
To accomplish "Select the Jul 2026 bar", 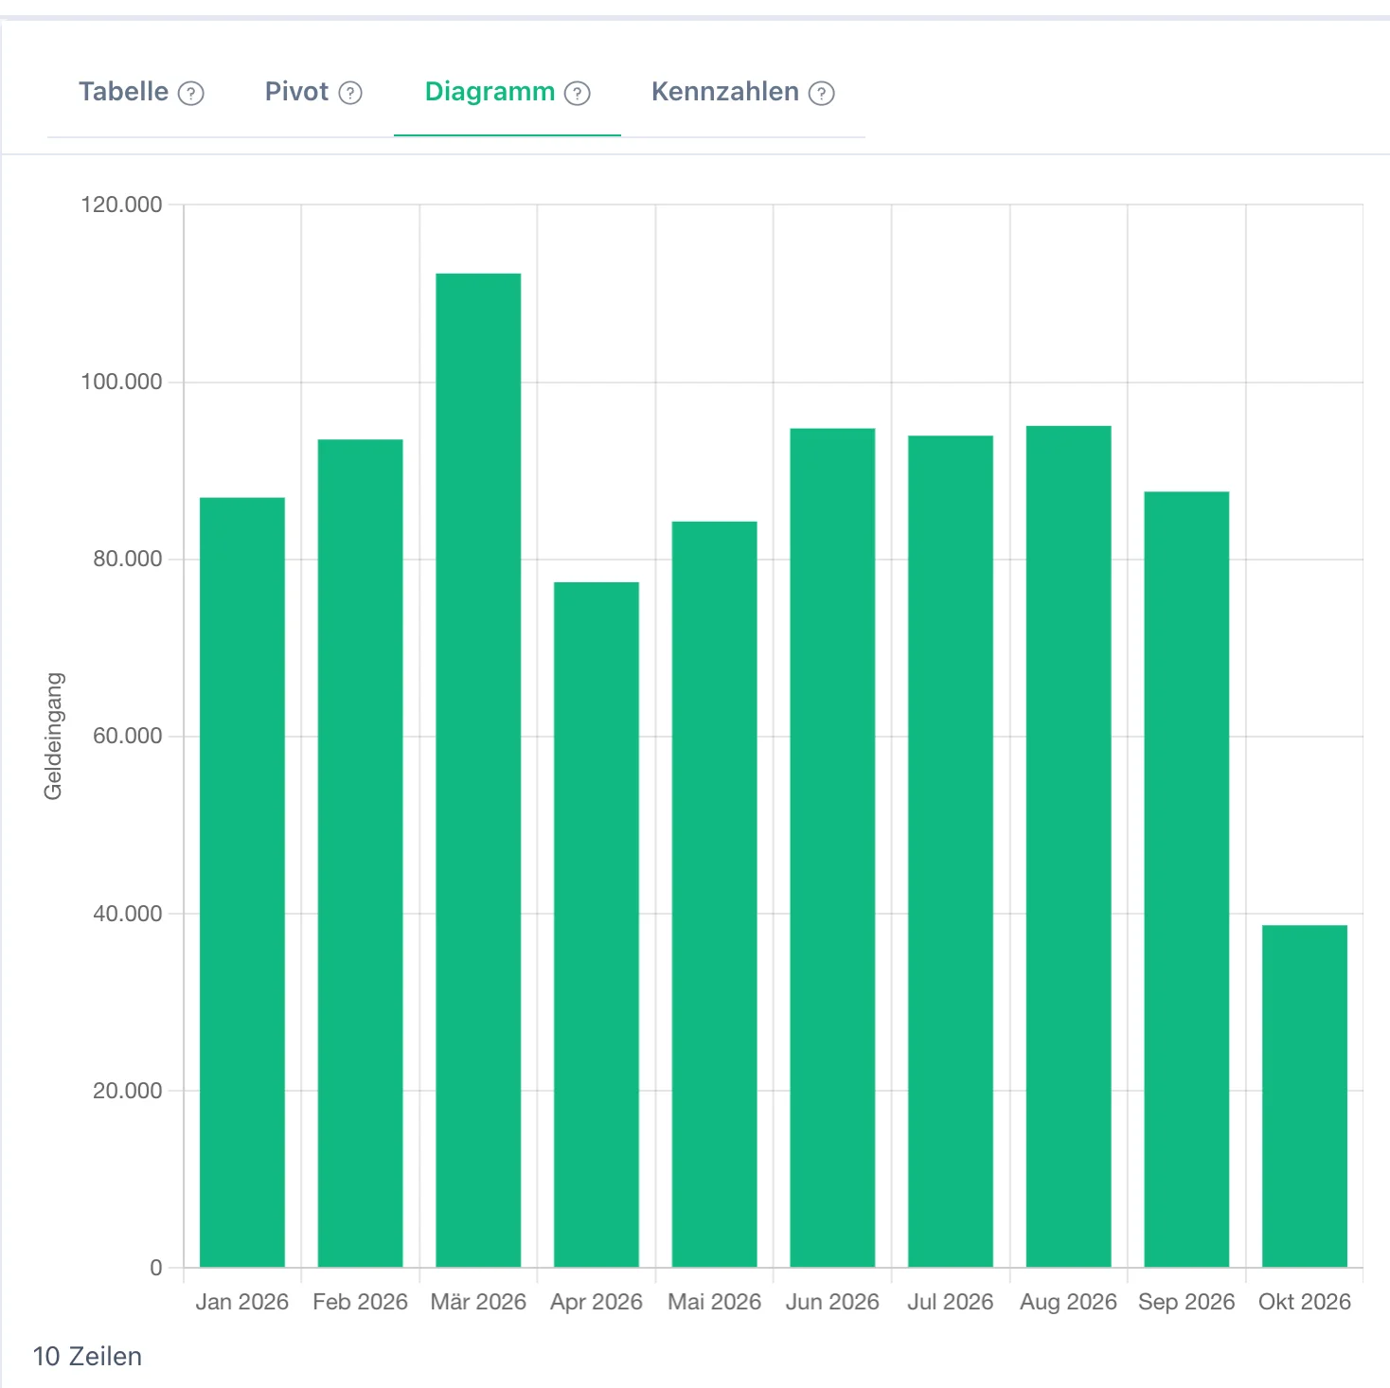I will pos(951,851).
